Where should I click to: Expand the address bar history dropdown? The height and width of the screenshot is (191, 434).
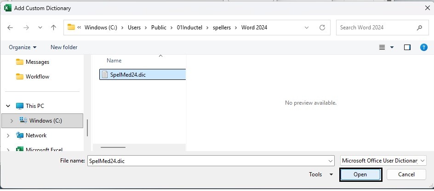[x=307, y=28]
